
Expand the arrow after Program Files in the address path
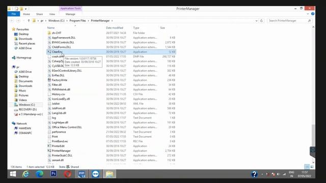coord(88,21)
